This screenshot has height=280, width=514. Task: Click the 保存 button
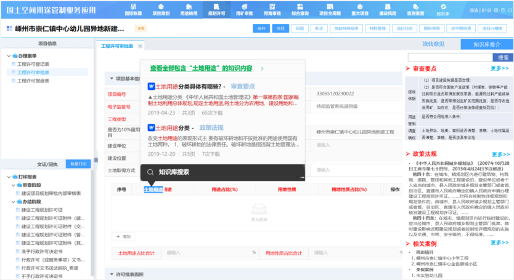pyautogui.click(x=261, y=28)
